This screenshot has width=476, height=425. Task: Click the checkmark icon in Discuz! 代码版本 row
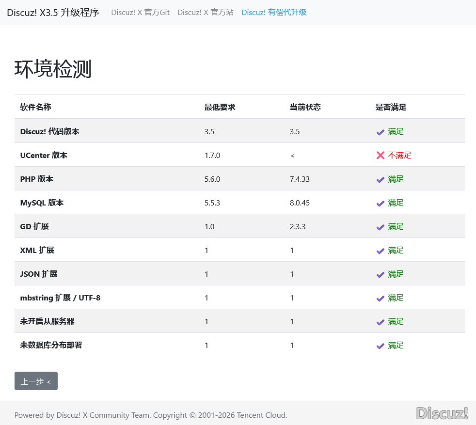380,132
